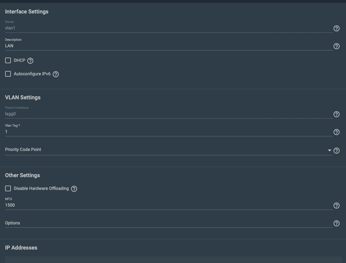Show Autoconfigure IPv6 help tooltip
This screenshot has height=263, width=346.
pos(56,74)
